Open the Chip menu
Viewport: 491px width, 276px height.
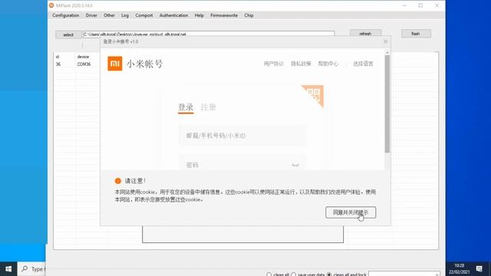(x=249, y=15)
